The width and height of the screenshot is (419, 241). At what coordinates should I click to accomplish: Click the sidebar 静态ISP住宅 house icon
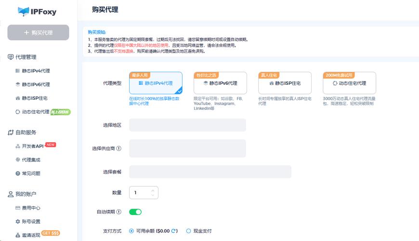[x=18, y=98]
